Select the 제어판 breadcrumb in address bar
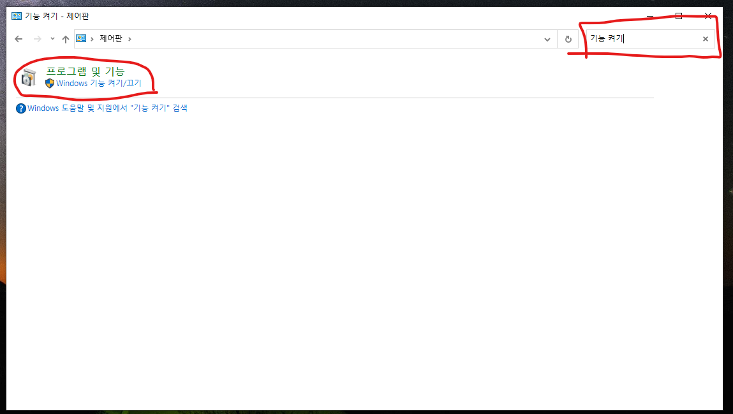 [x=111, y=38]
